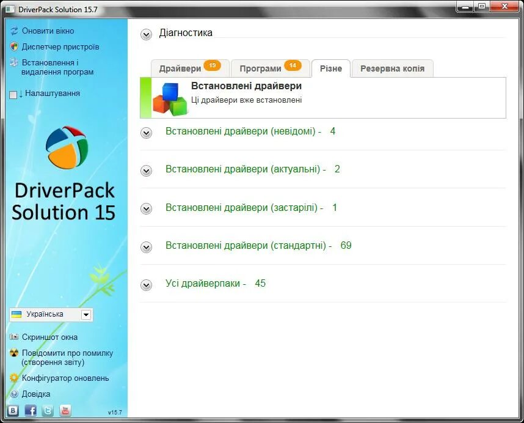The height and width of the screenshot is (423, 524).
Task: Click the Device Manager shield icon
Action: pos(14,47)
